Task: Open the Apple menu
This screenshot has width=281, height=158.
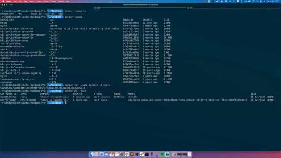Action: (3, 1)
